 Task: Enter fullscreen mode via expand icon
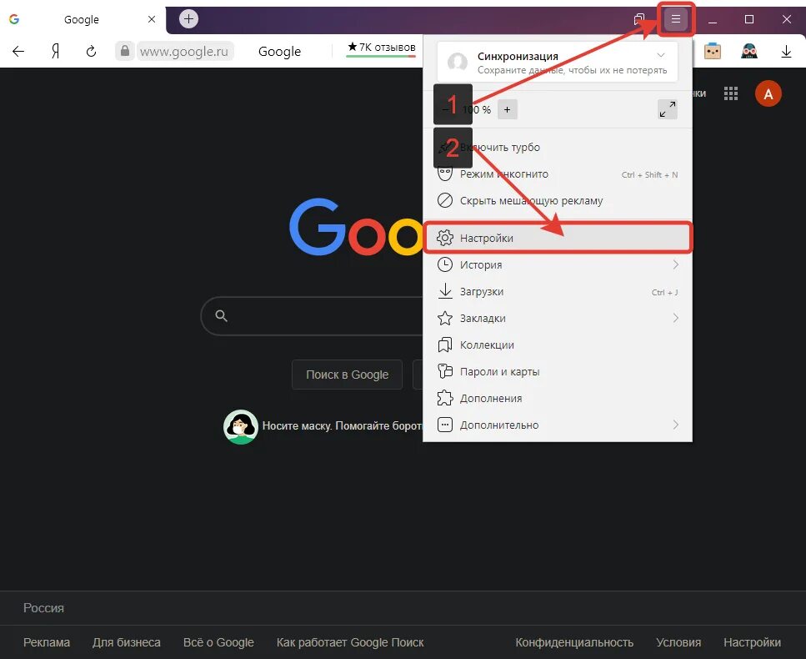[x=667, y=109]
